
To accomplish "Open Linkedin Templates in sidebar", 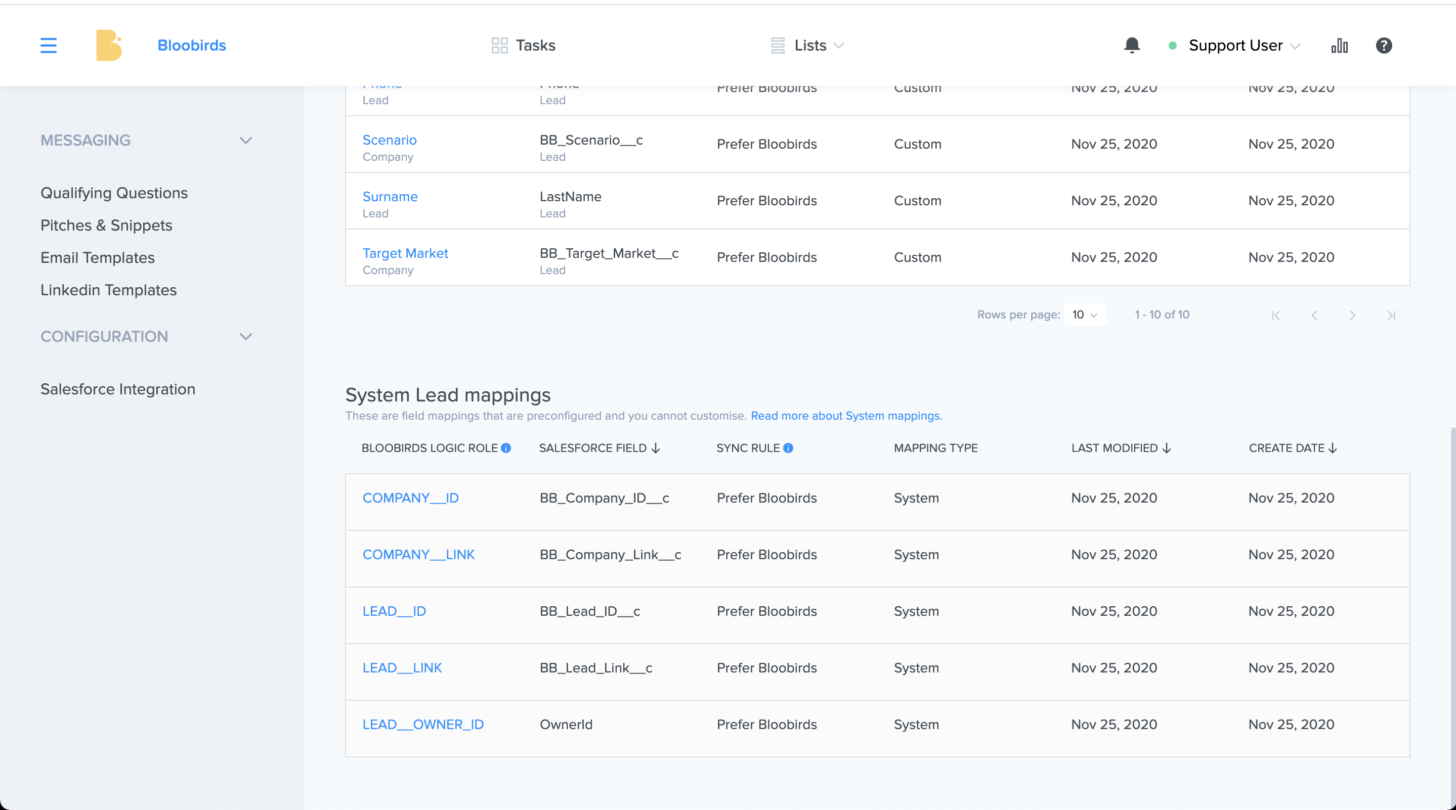I will click(x=109, y=289).
